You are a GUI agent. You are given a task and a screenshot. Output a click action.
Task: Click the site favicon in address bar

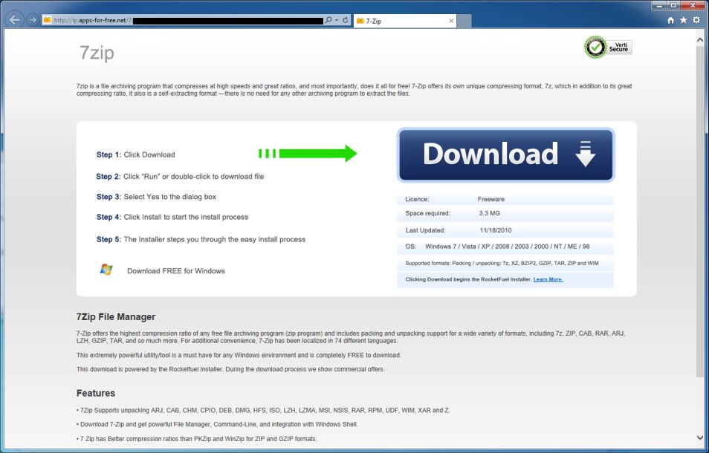tap(47, 20)
